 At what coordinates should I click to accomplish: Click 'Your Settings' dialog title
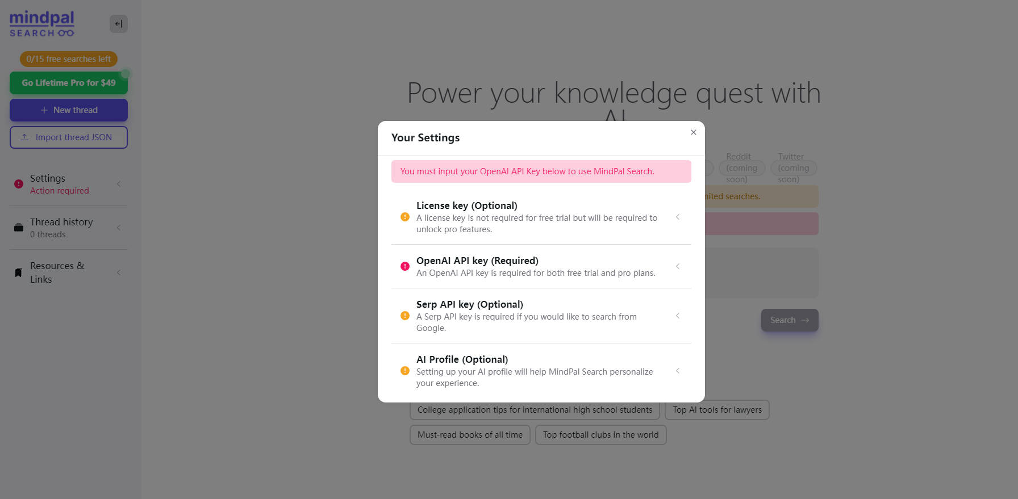click(425, 138)
